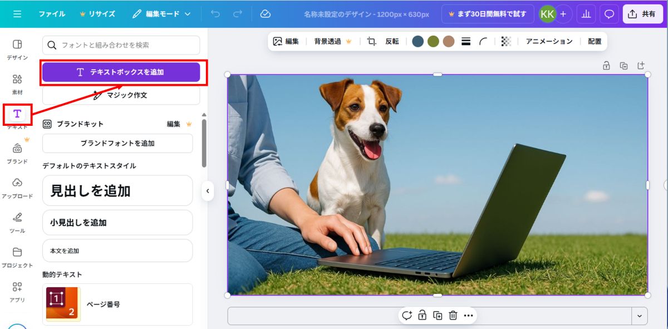
Task: Collapse the text side panel arrow
Action: click(208, 191)
